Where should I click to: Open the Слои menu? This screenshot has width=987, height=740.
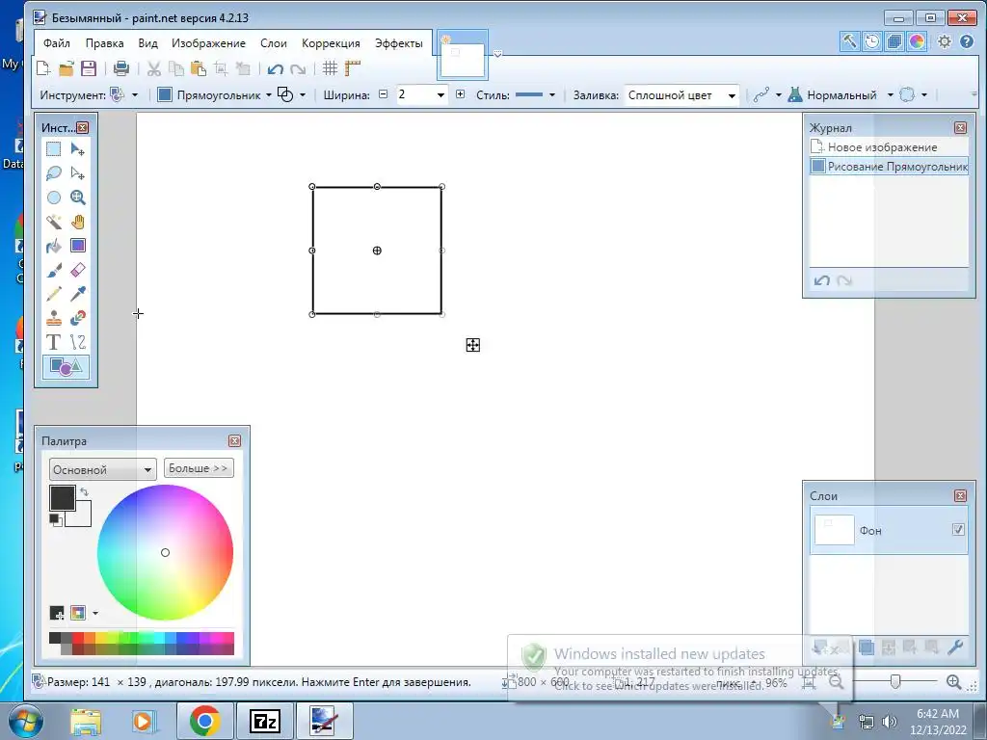click(273, 43)
